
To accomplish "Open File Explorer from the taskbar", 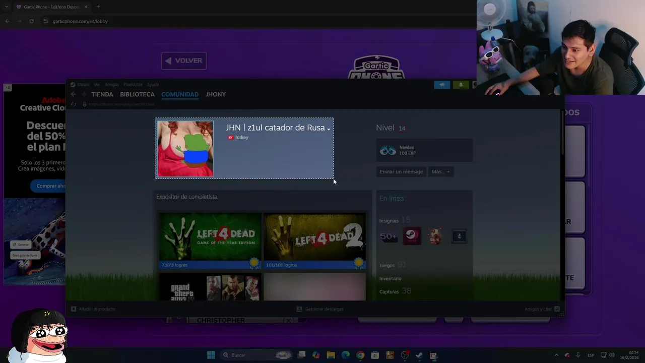I will tap(331, 355).
